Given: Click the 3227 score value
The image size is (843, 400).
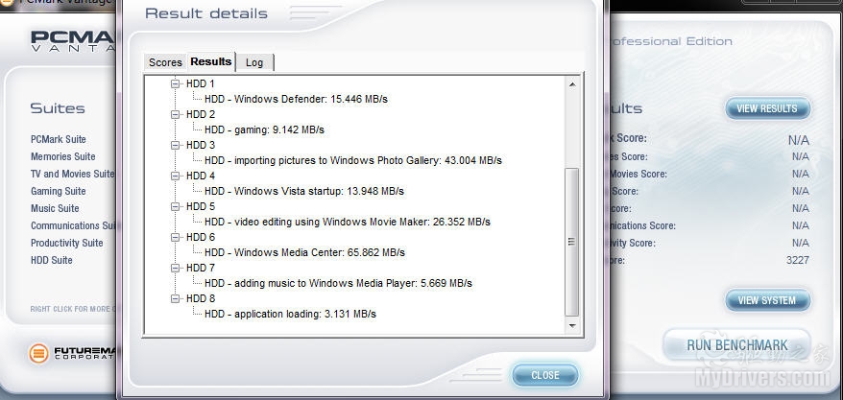Looking at the screenshot, I should 797,260.
